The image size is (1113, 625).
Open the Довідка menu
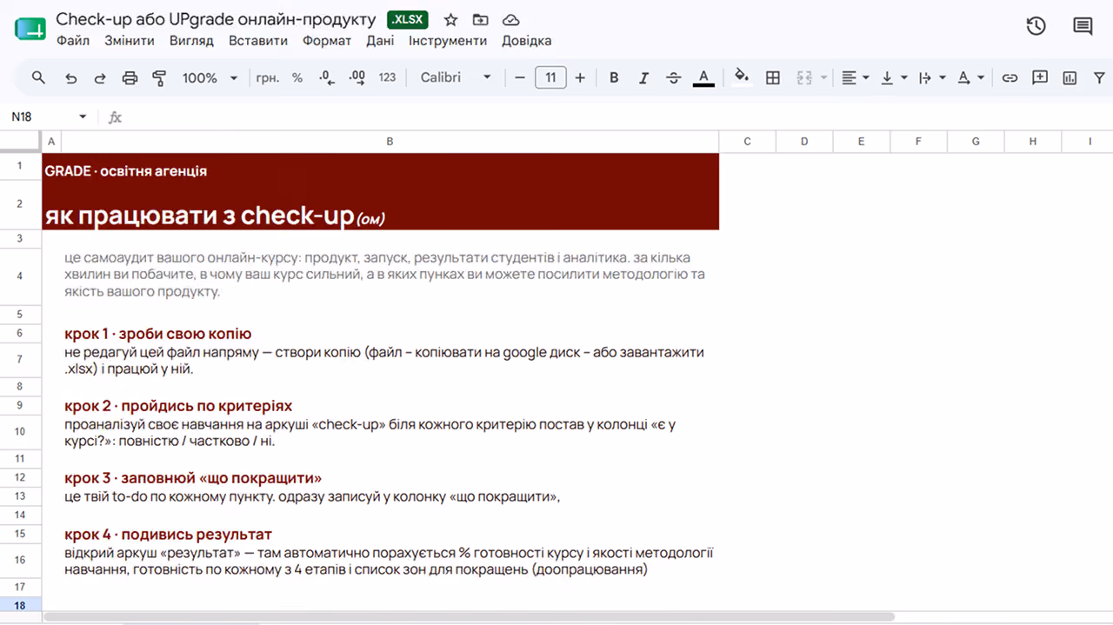526,40
